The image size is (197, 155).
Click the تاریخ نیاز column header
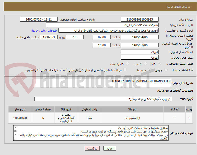[20, 109]
